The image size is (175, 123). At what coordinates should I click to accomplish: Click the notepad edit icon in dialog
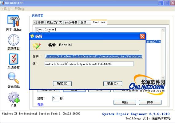coord(37,46)
